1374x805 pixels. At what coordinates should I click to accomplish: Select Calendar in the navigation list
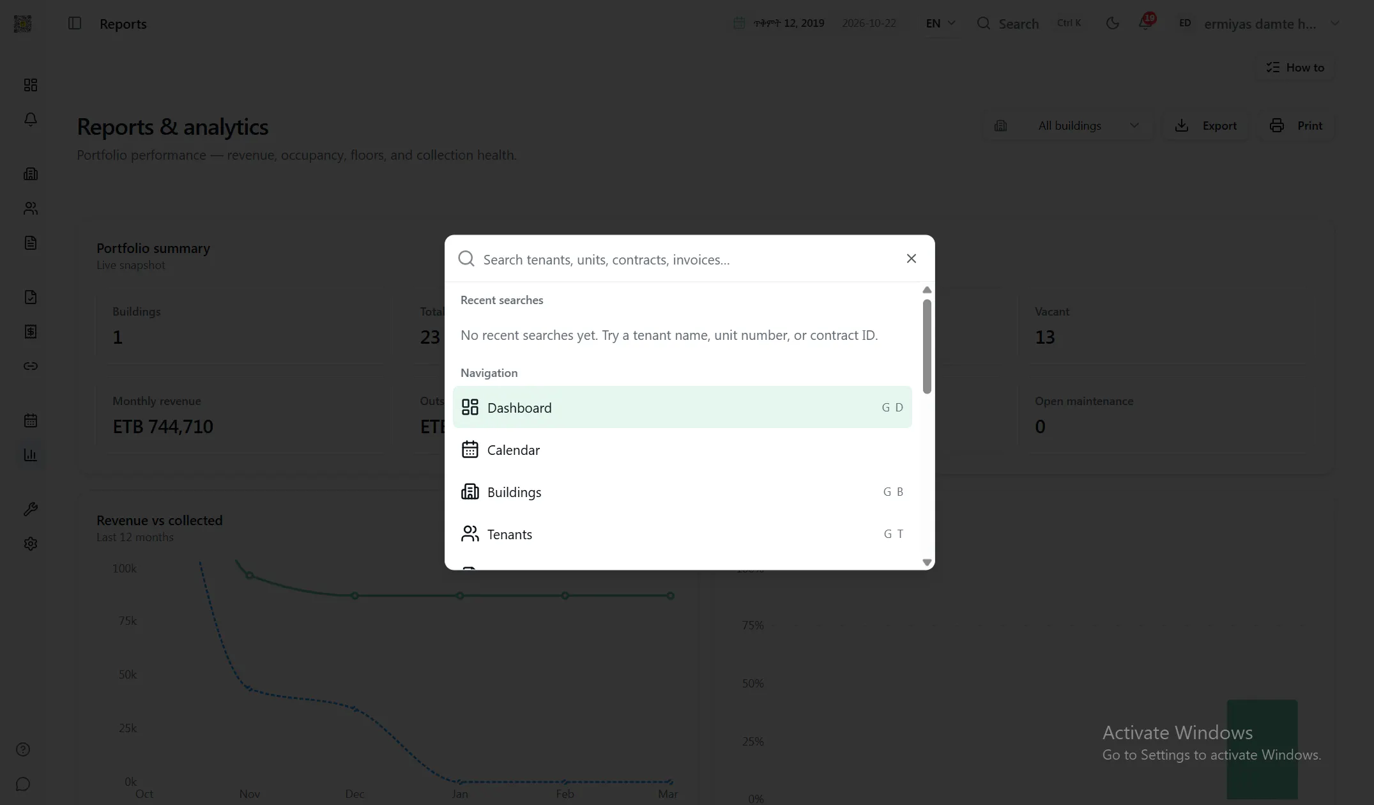click(x=682, y=449)
